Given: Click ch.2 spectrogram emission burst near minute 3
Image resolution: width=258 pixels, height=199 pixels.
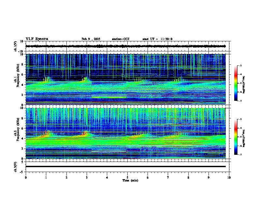Looking at the screenshot, I should 85,134.
